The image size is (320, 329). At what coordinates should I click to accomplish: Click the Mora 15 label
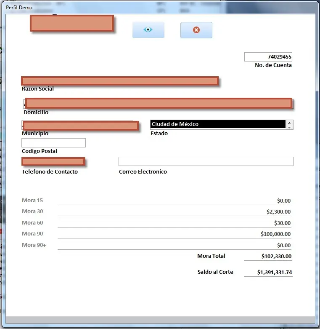coord(32,201)
